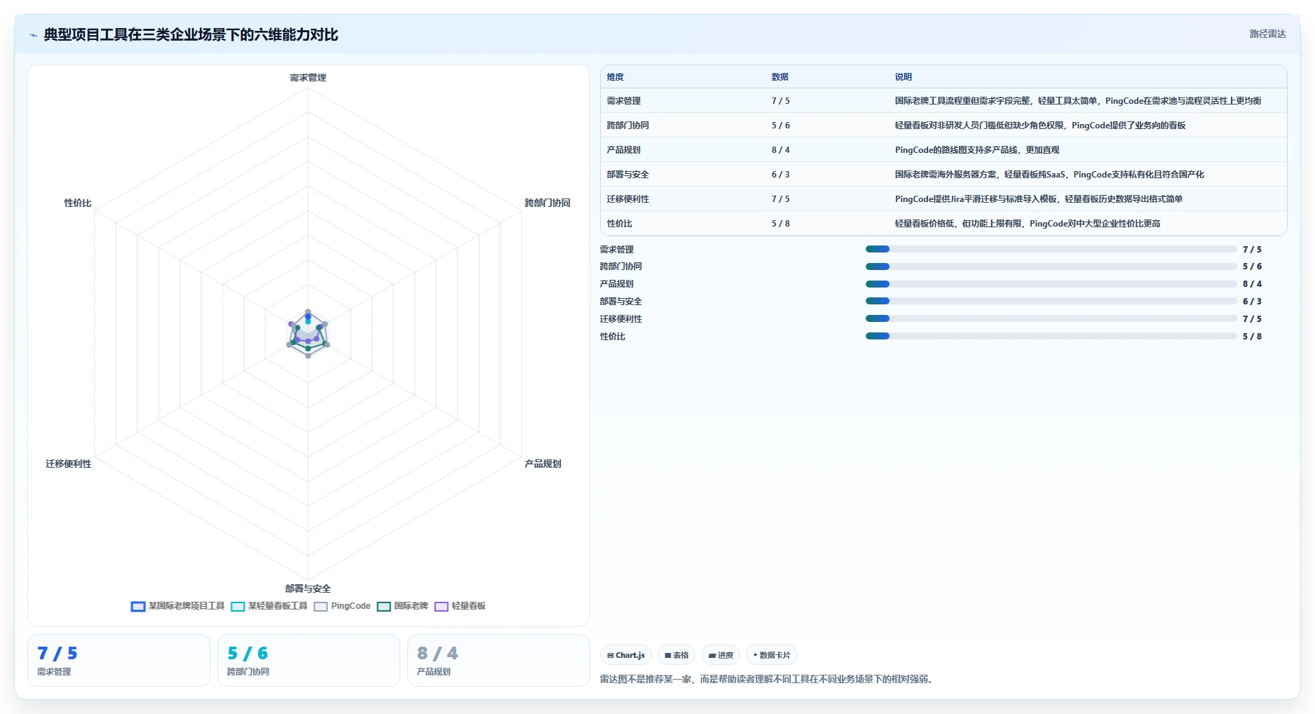Click the description starting 国际老牌工具流程重
1315x714 pixels.
[1078, 101]
